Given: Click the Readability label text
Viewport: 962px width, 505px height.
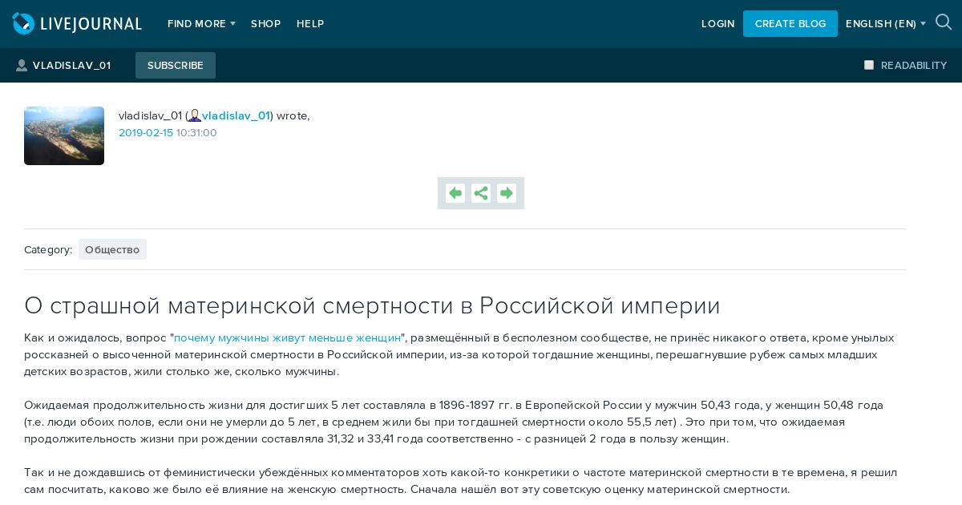Looking at the screenshot, I should tap(914, 66).
